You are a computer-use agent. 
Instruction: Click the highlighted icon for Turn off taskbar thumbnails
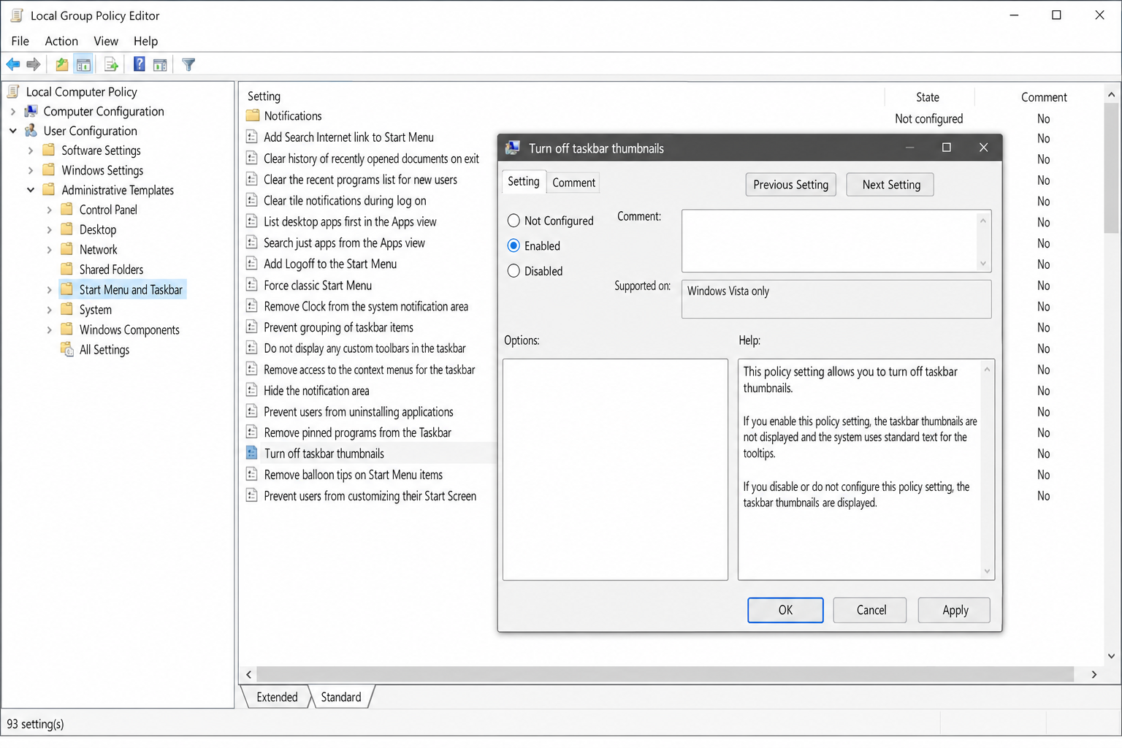point(252,453)
